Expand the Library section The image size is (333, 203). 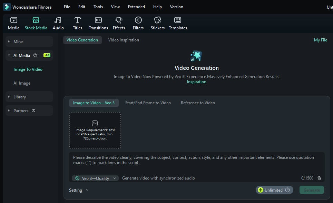tap(9, 97)
